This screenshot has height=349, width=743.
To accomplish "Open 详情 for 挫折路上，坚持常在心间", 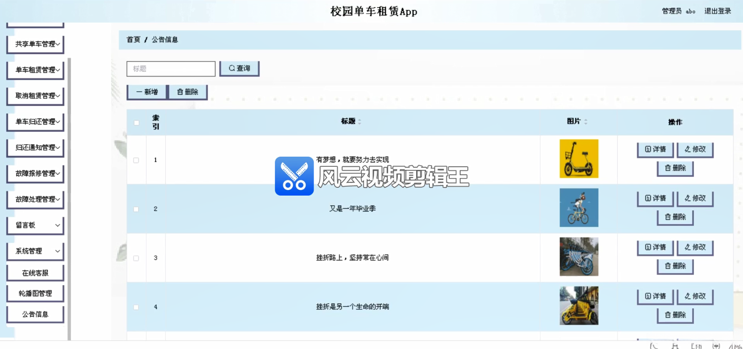I will [x=655, y=247].
